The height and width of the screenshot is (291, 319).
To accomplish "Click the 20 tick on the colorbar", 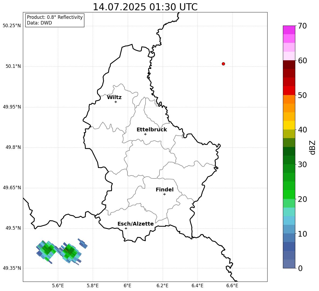I will [x=302, y=199].
